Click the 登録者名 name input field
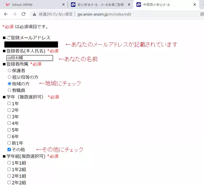 [30, 58]
